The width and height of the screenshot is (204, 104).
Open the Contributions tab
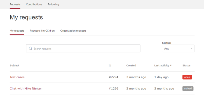[x=34, y=4]
